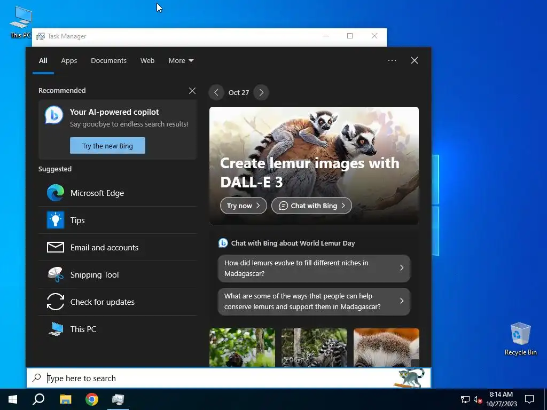547x410 pixels.
Task: Click the lemur search highlight icon
Action: click(410, 377)
